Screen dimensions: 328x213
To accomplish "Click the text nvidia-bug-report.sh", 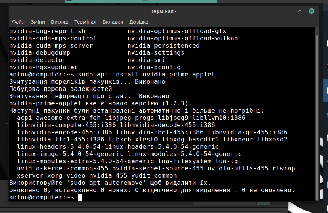I will [47, 31].
